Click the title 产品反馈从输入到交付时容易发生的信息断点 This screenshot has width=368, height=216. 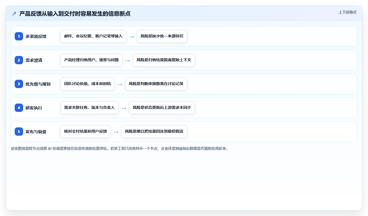[x=75, y=14]
